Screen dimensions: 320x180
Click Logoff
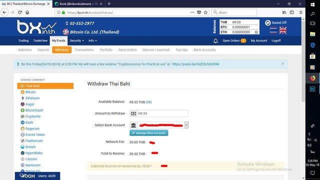[x=276, y=40]
